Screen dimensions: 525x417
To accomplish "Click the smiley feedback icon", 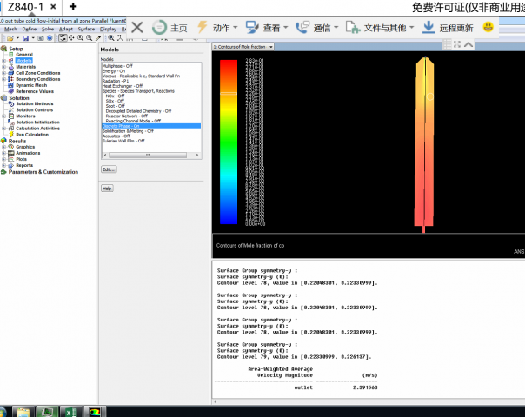I will (488, 27).
